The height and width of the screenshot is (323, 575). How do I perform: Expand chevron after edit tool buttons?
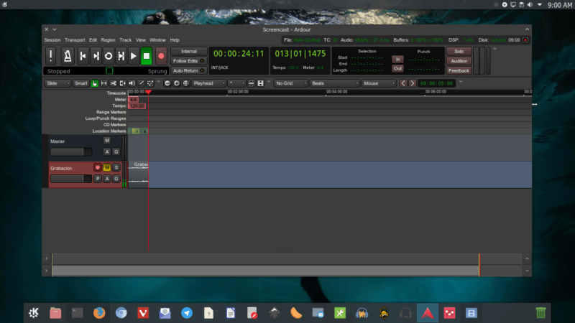pyautogui.click(x=158, y=82)
